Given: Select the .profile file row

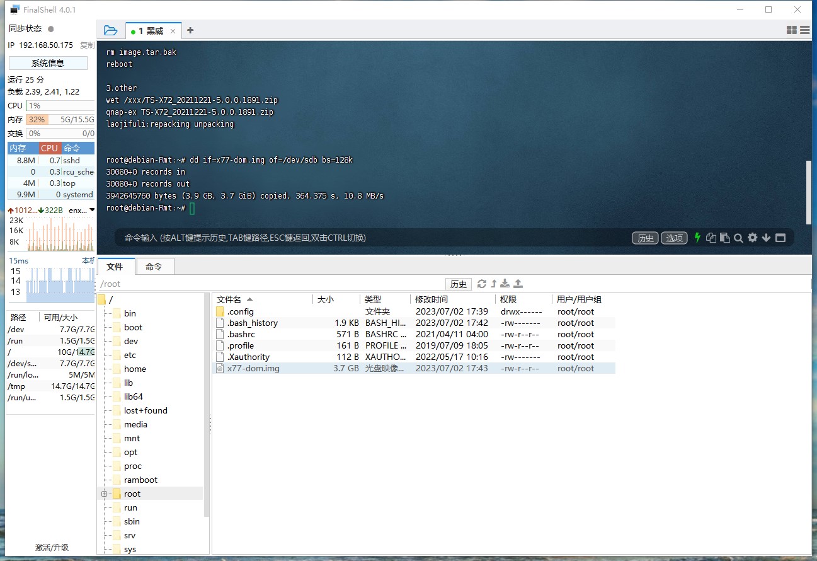Looking at the screenshot, I should pyautogui.click(x=415, y=345).
